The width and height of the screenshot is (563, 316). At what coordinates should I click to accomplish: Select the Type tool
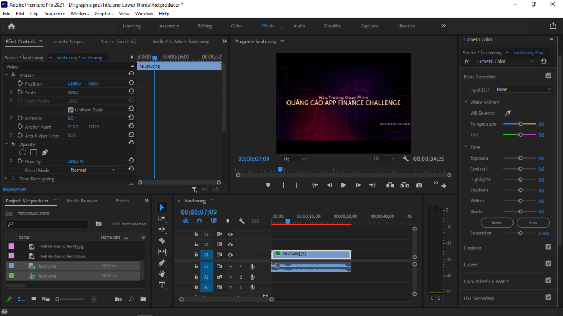click(162, 285)
